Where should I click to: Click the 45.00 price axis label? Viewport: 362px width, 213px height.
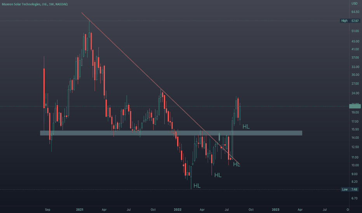click(355, 41)
